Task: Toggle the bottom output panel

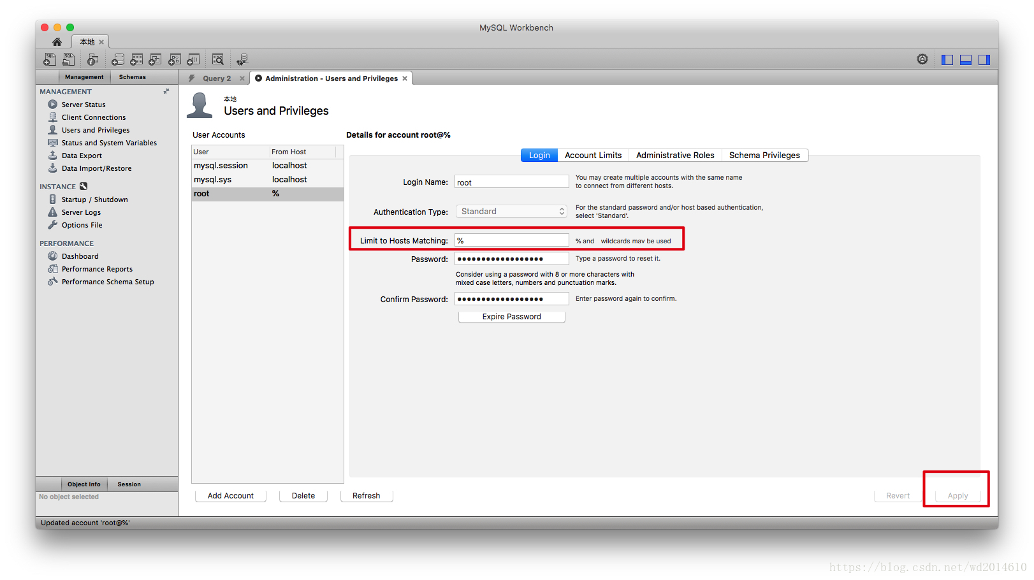Action: tap(966, 59)
